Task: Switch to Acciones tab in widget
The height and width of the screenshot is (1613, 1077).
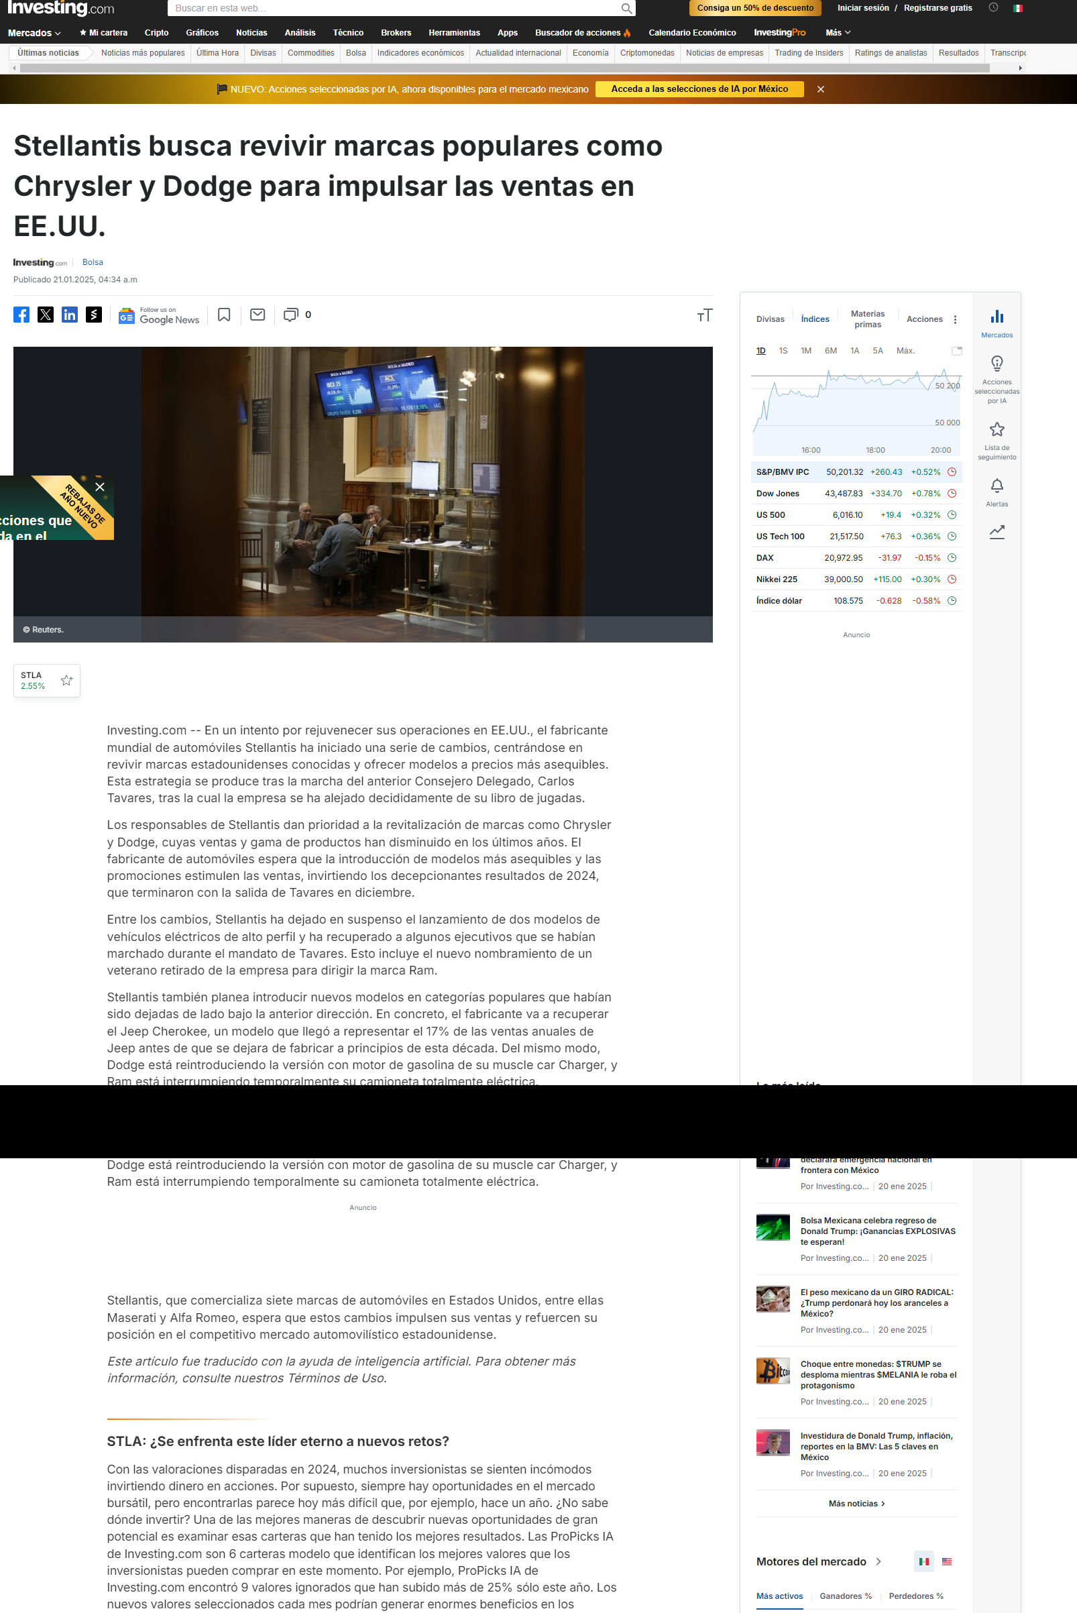Action: point(925,319)
